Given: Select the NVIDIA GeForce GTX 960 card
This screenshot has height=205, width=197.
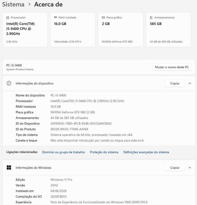Looking at the screenshot, I should [x=121, y=30].
